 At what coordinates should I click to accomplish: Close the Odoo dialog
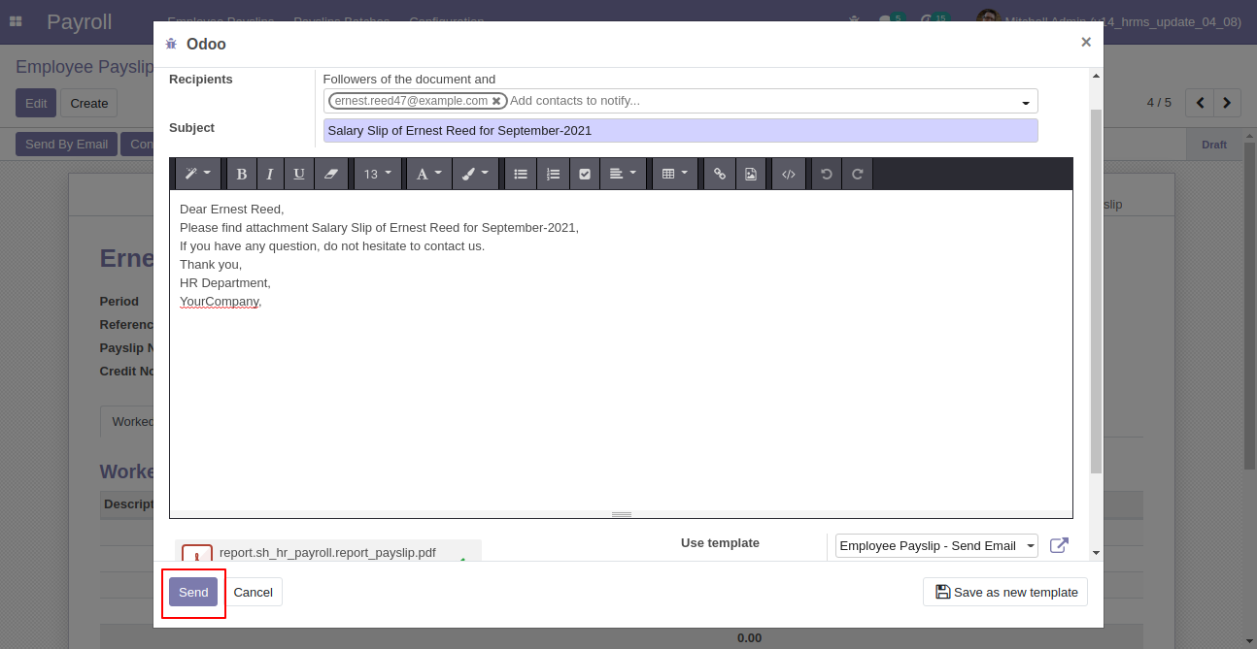(x=1086, y=42)
